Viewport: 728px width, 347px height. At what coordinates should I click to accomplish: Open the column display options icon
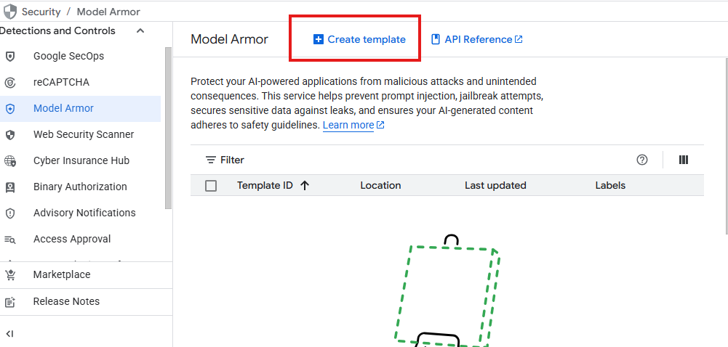[684, 160]
